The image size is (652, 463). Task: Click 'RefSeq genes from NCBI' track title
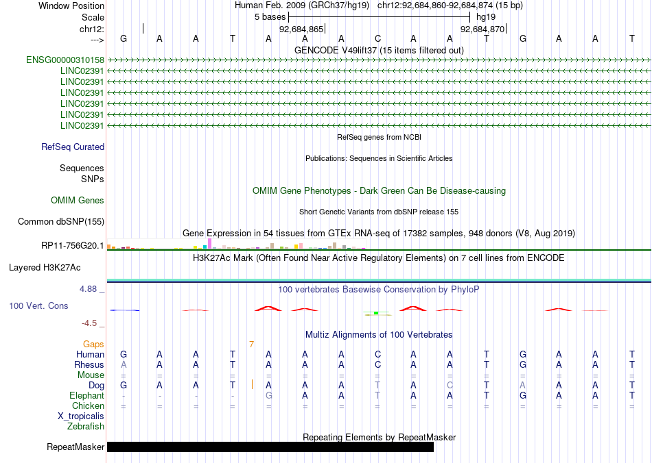coord(380,137)
